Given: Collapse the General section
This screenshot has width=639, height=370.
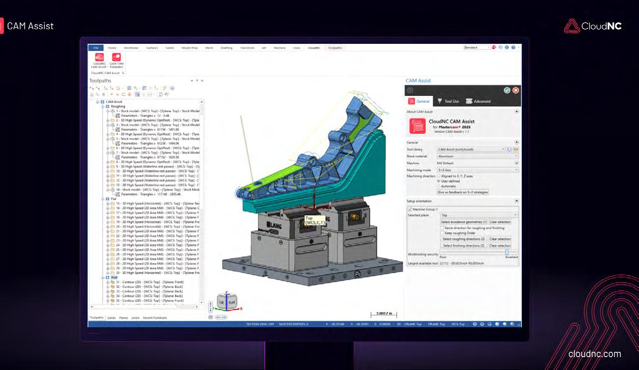Looking at the screenshot, I should tap(516, 142).
